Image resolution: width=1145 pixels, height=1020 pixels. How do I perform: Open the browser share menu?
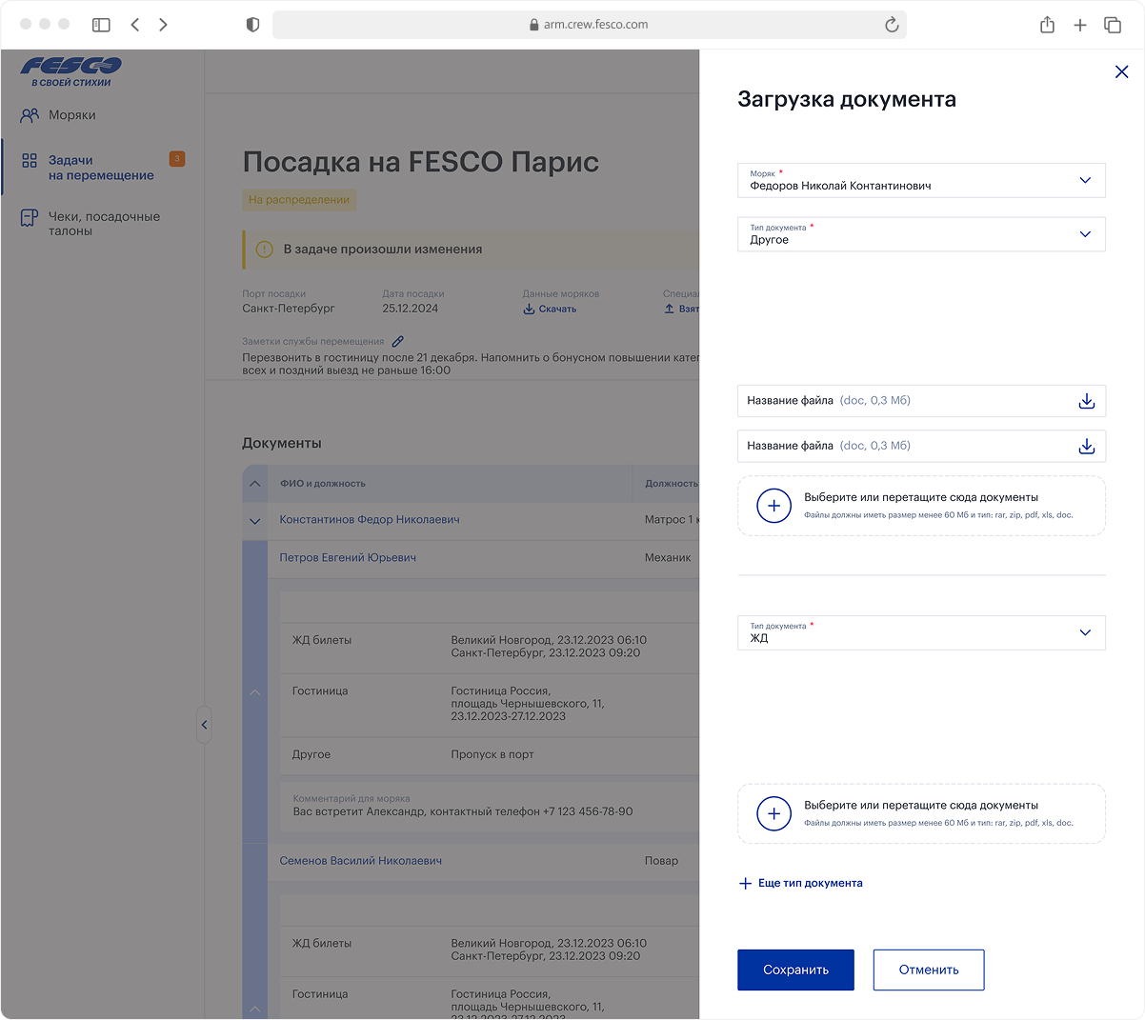pos(1047,25)
